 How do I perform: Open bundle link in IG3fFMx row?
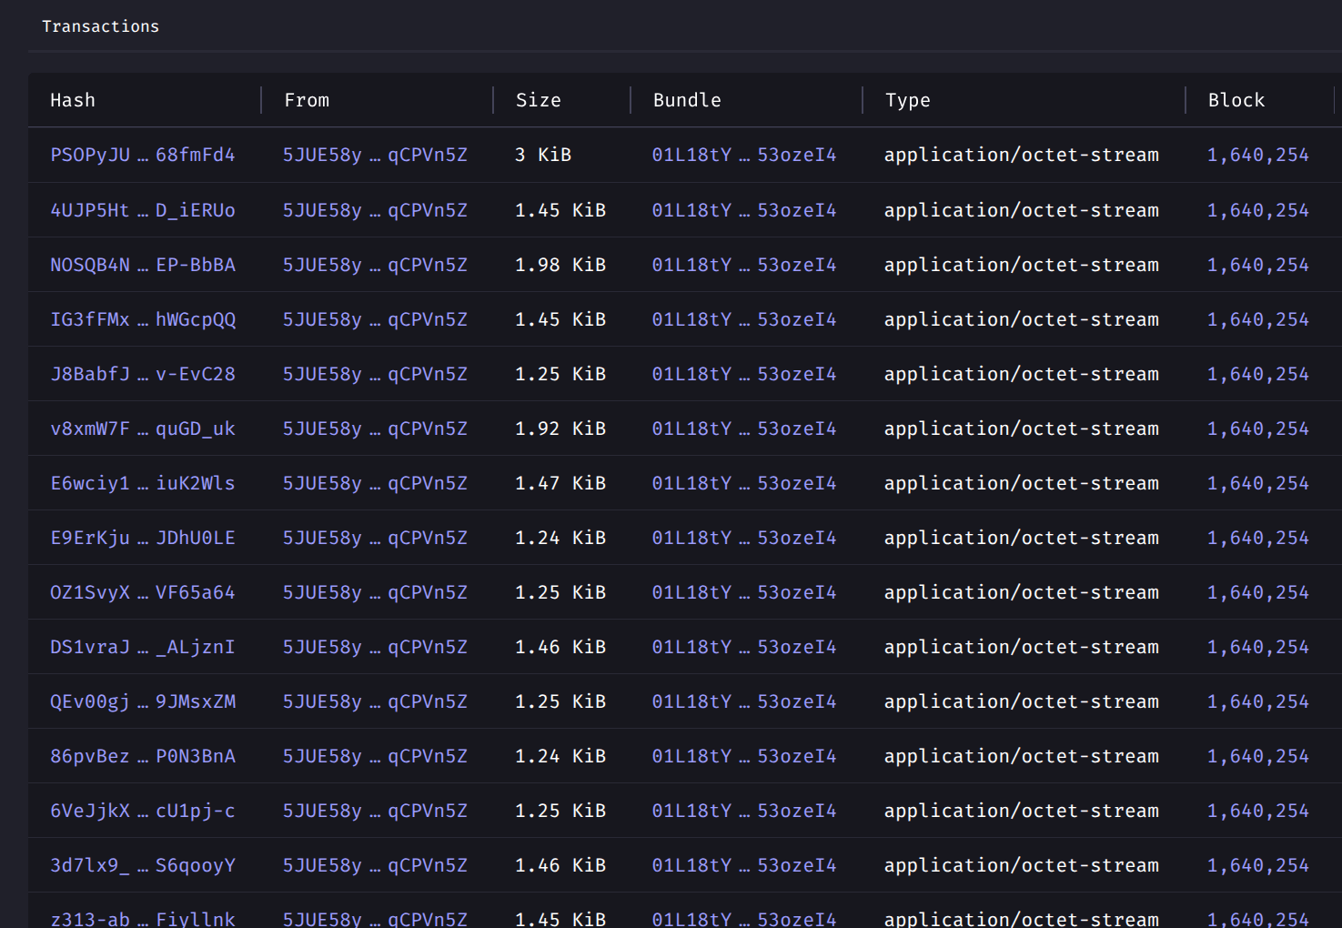coord(744,319)
